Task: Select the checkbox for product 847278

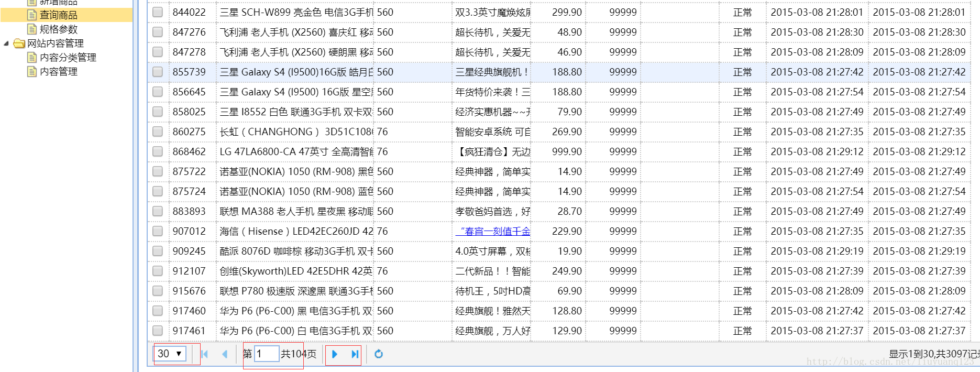Action: [158, 52]
